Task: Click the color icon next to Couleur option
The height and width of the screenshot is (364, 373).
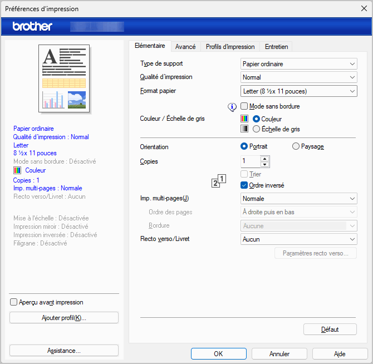Action: [x=244, y=119]
